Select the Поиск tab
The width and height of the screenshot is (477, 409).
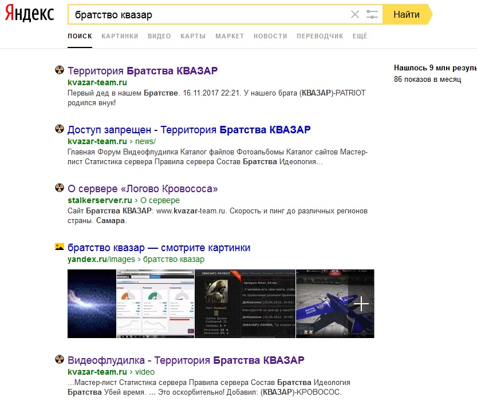click(80, 36)
